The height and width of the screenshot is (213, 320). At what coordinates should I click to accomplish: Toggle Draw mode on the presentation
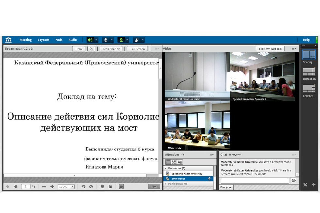[78, 49]
